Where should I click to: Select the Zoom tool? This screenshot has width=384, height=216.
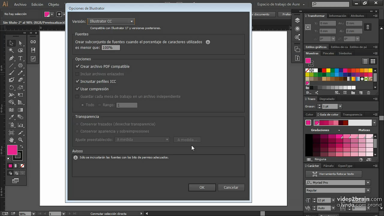[x=20, y=140]
